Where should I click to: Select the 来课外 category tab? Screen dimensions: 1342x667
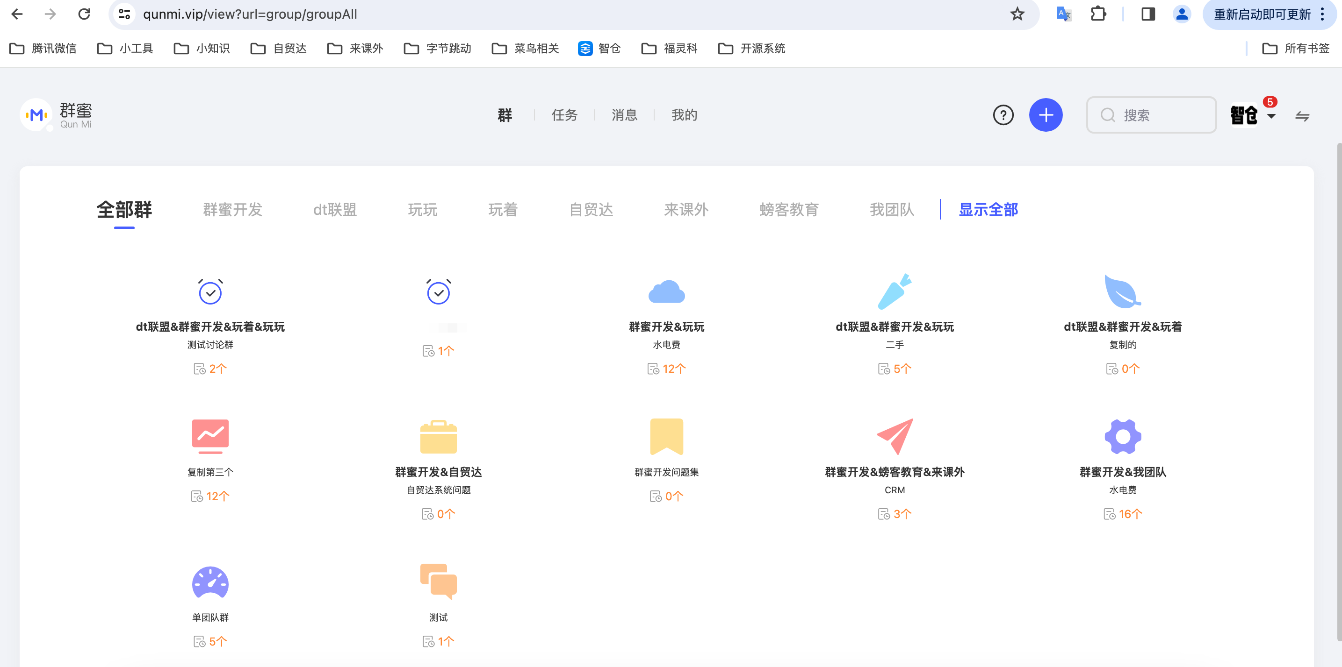pos(686,209)
